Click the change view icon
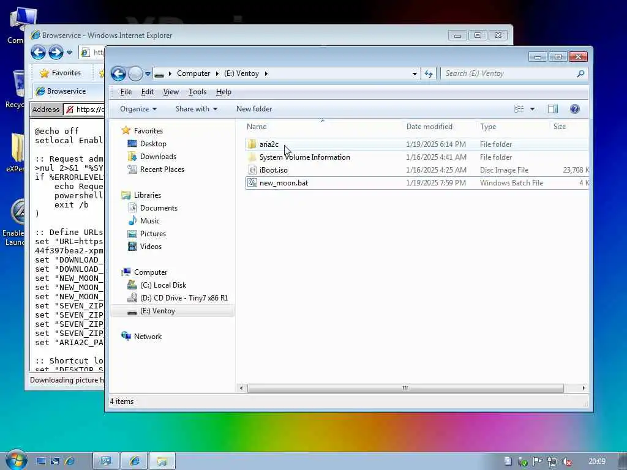Screen dimensions: 627x470 click(x=519, y=109)
